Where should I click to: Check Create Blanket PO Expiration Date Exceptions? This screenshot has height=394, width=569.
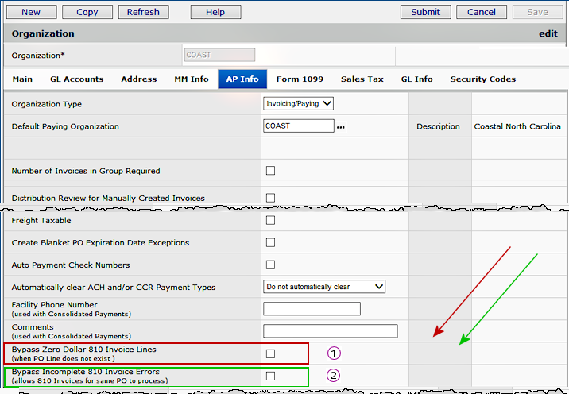click(x=270, y=242)
